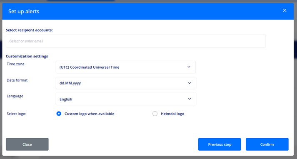The width and height of the screenshot is (297, 159).
Task: Open the Language dropdown
Action: [126, 99]
